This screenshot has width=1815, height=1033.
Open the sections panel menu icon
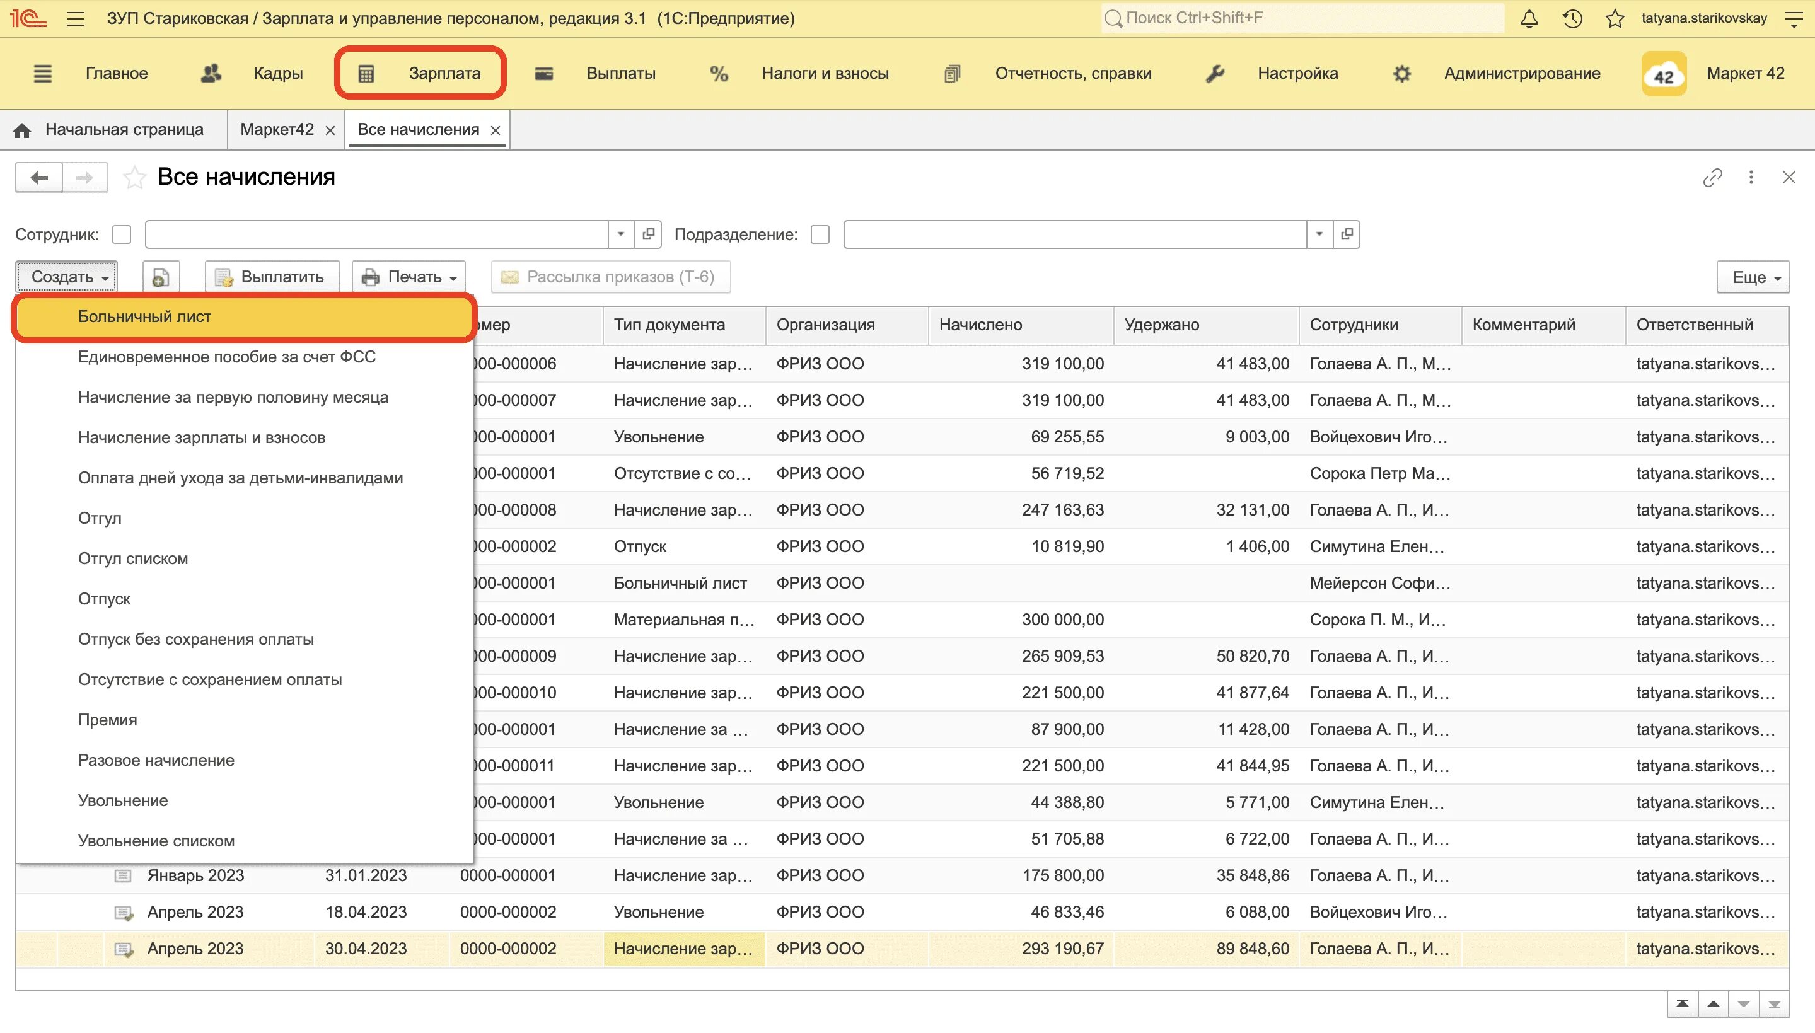(x=43, y=74)
